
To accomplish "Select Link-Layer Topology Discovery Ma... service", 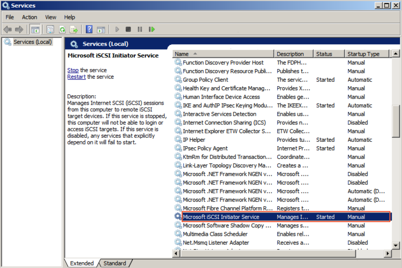I will click(x=227, y=165).
